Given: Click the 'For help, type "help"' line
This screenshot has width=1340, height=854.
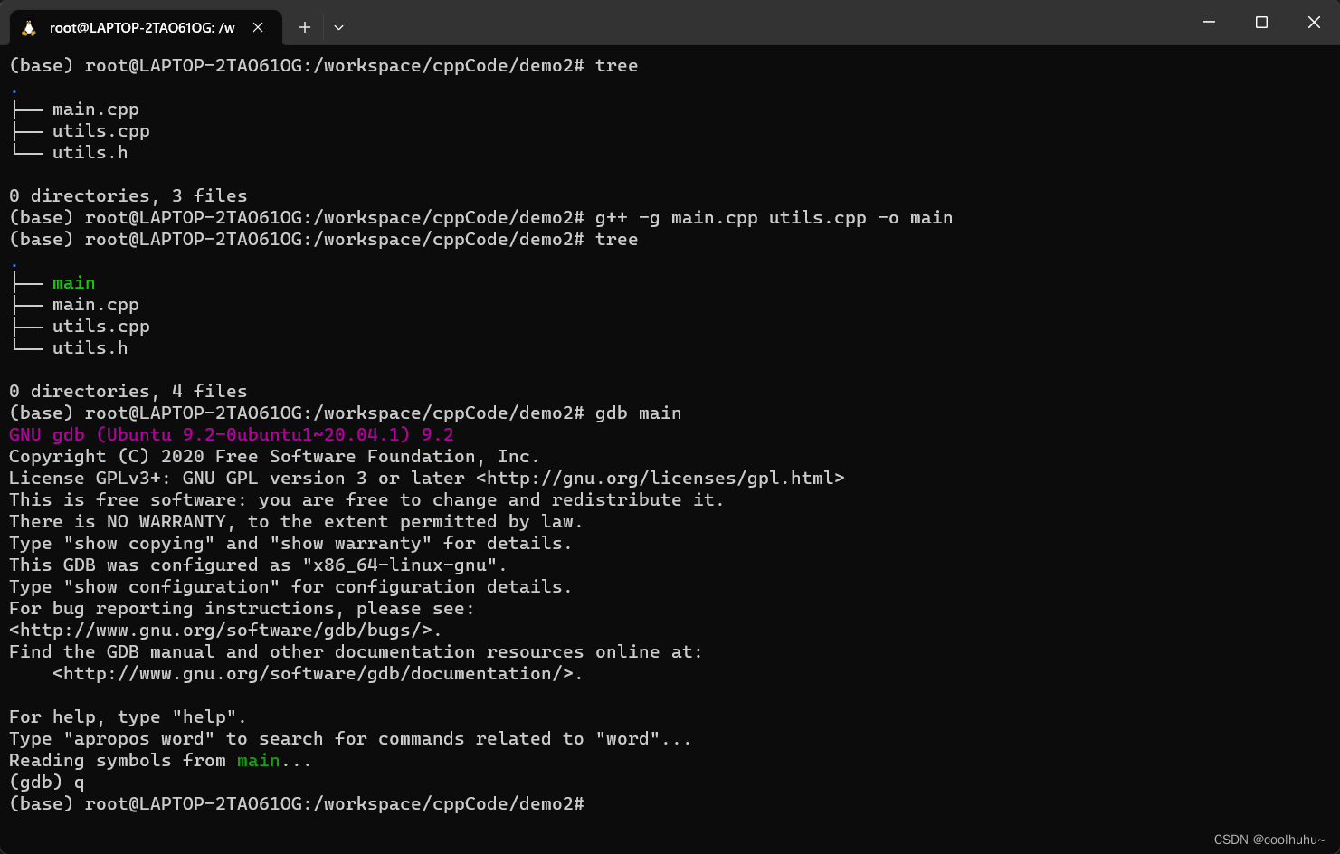Looking at the screenshot, I should coord(128,717).
